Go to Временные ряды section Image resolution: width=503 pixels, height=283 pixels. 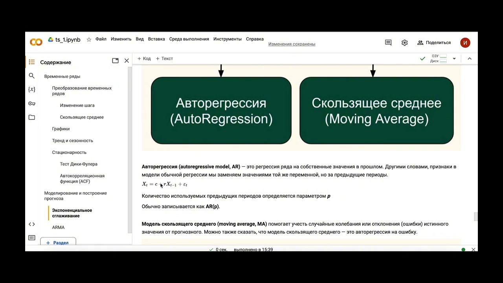point(62,76)
